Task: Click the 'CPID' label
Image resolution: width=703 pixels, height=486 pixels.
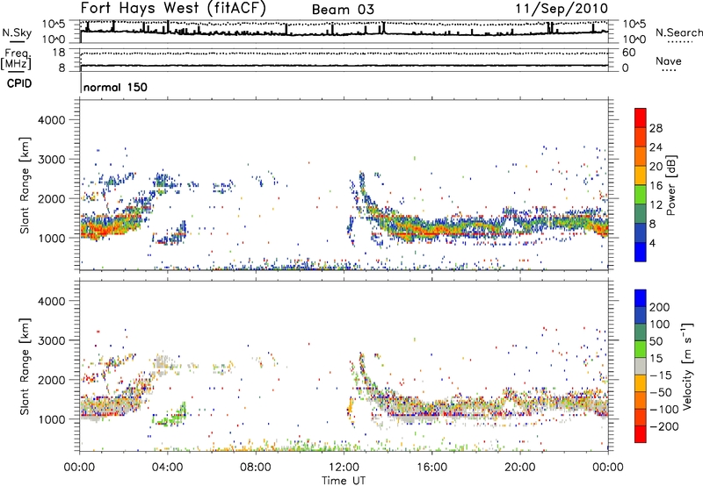Action: coord(19,83)
